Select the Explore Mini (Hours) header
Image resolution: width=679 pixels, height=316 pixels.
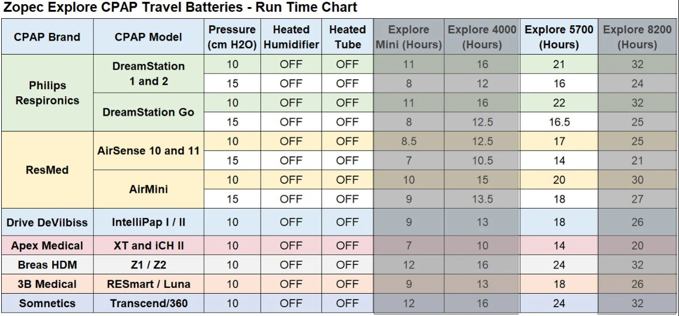[408, 37]
